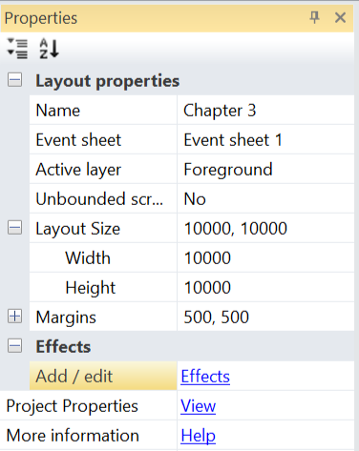Sort properties alphabetically with A-Z icon
This screenshot has width=359, height=451.
[x=49, y=49]
